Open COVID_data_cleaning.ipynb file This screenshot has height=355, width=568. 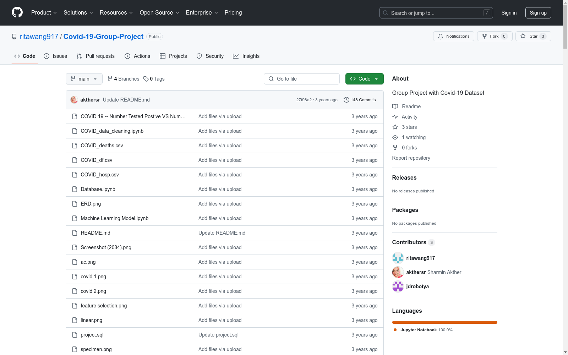[112, 131]
